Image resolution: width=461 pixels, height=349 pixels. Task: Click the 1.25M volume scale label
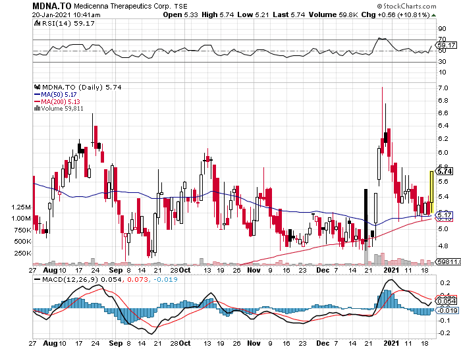(21, 207)
